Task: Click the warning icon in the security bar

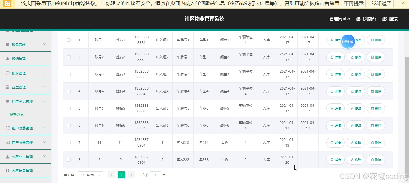Action: click(x=8, y=3)
